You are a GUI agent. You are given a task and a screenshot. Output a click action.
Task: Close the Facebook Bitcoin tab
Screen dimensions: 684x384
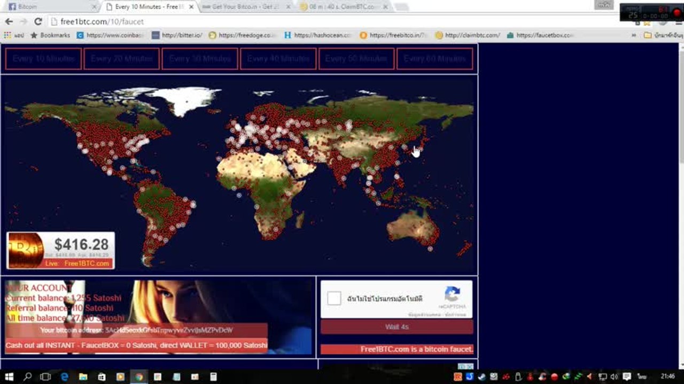coord(95,7)
